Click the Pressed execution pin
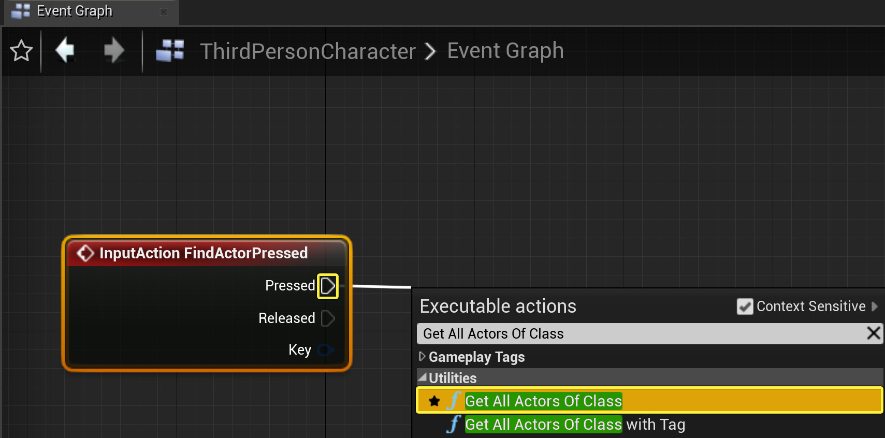885x438 pixels. coord(328,286)
